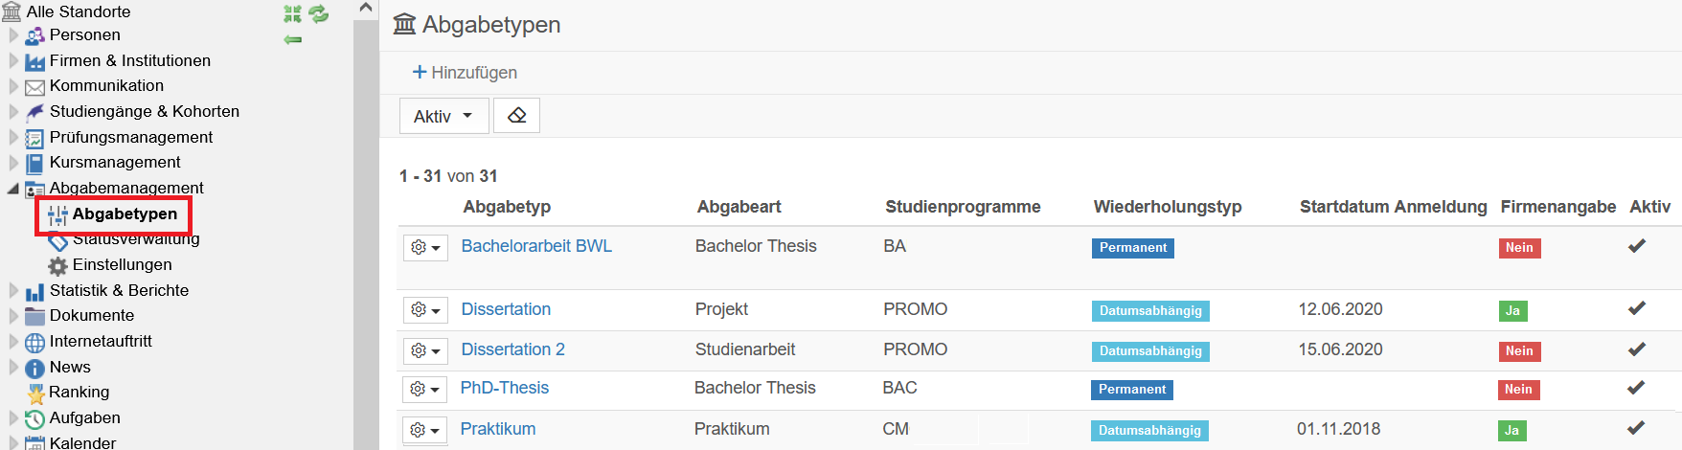Click the sidebar vertical scrollbar up arrow
This screenshot has width=1682, height=450.
pos(366,9)
